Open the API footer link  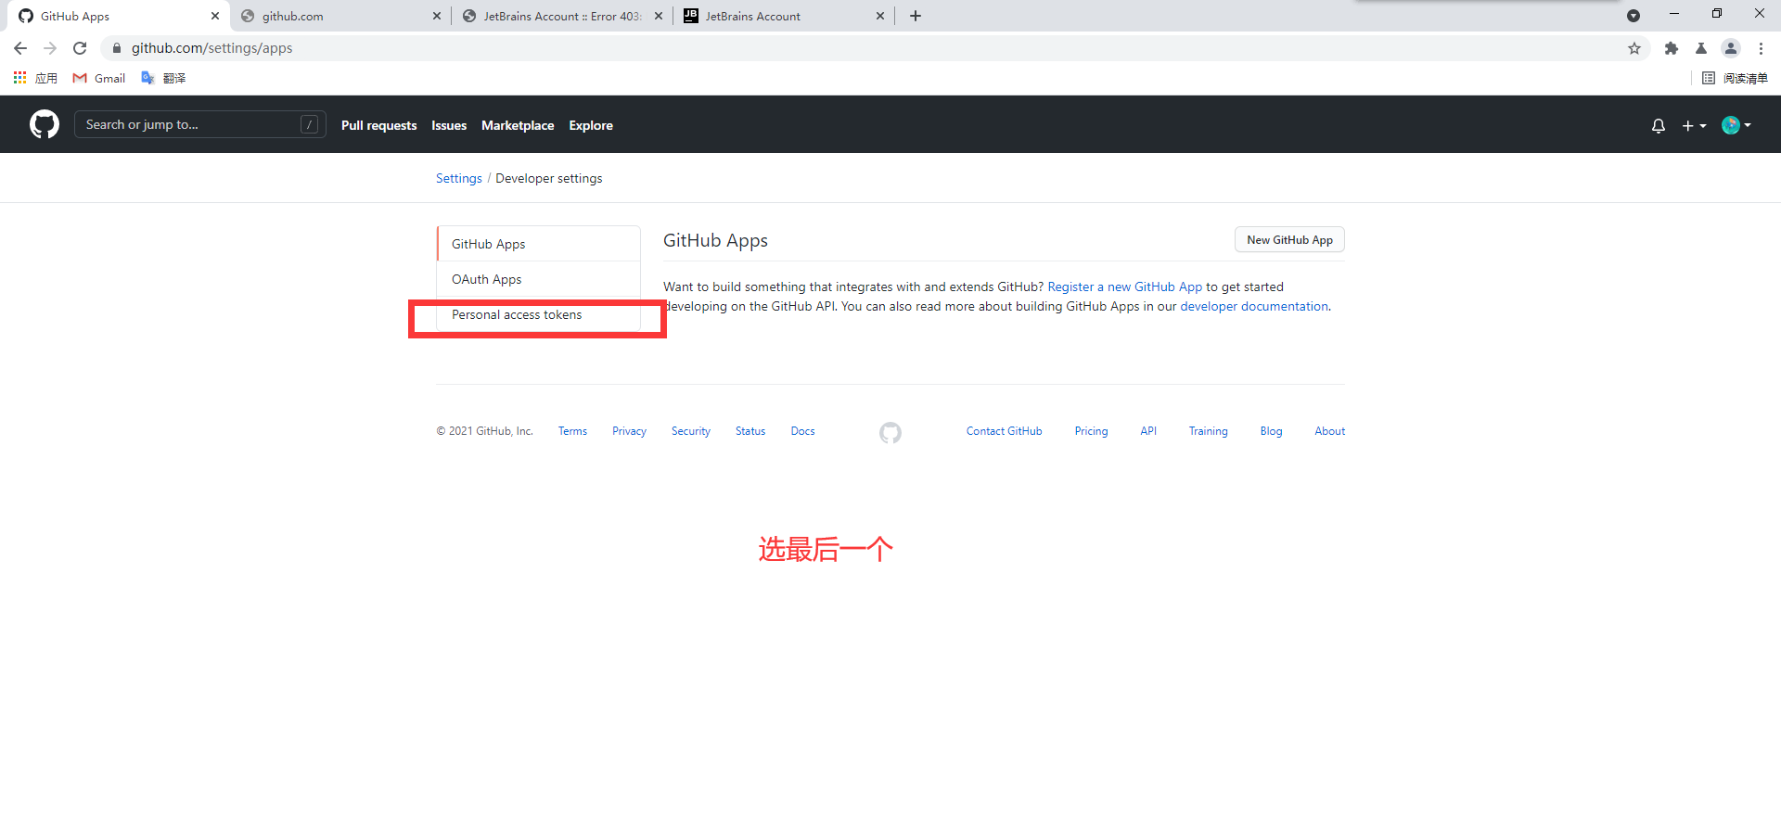1148,431
